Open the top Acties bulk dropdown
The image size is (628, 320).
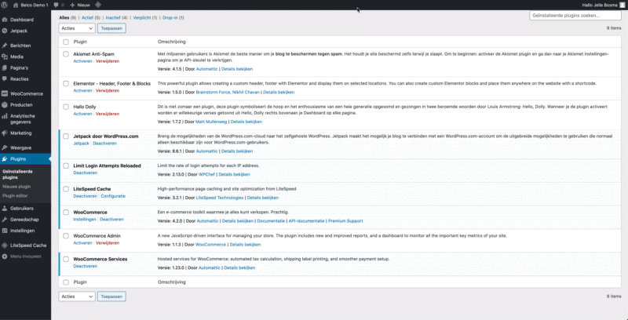point(77,28)
